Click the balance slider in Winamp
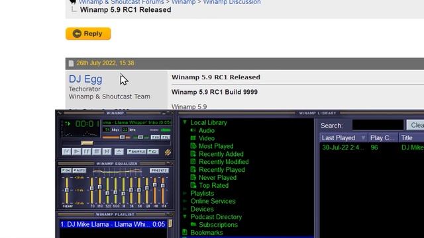The height and width of the screenshot is (238, 424). click(141, 138)
